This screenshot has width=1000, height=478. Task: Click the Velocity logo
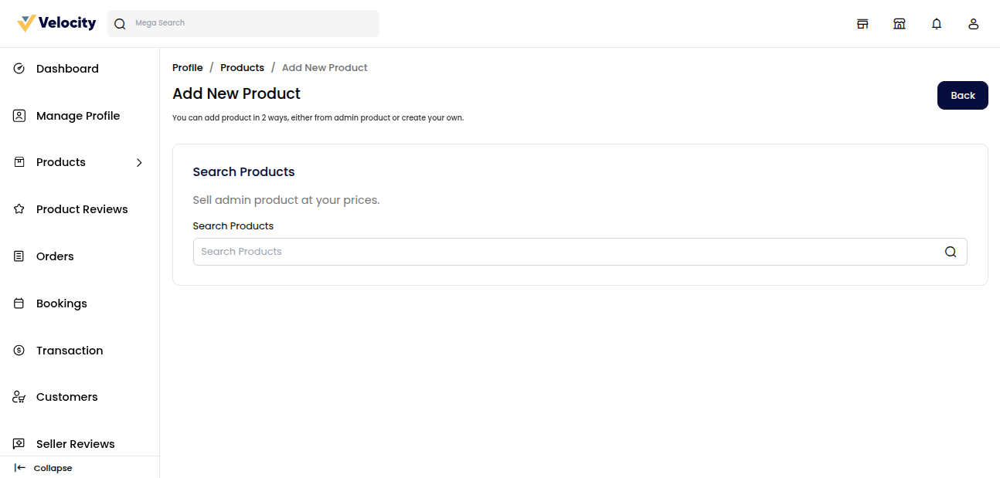pos(56,23)
